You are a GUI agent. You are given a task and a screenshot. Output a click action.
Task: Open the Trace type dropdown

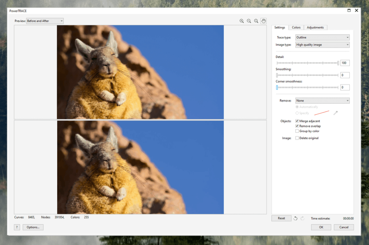[322, 37]
